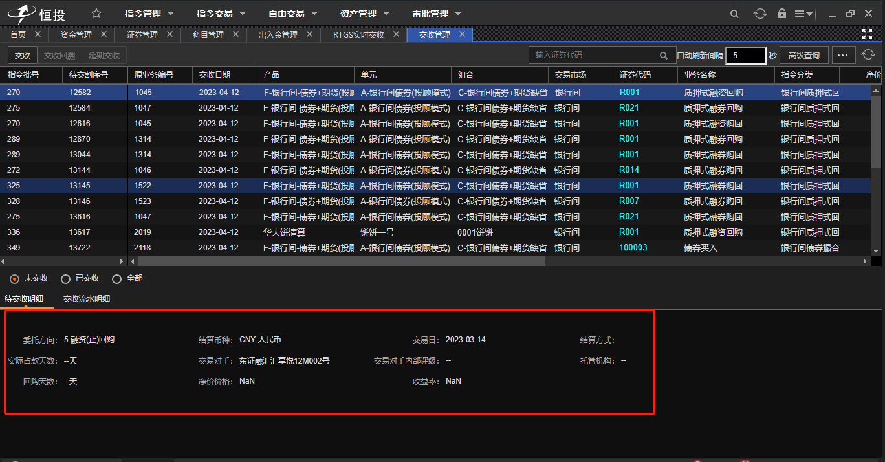Click the 延期交收 button
Viewport: 885px width, 462px height.
tap(104, 56)
